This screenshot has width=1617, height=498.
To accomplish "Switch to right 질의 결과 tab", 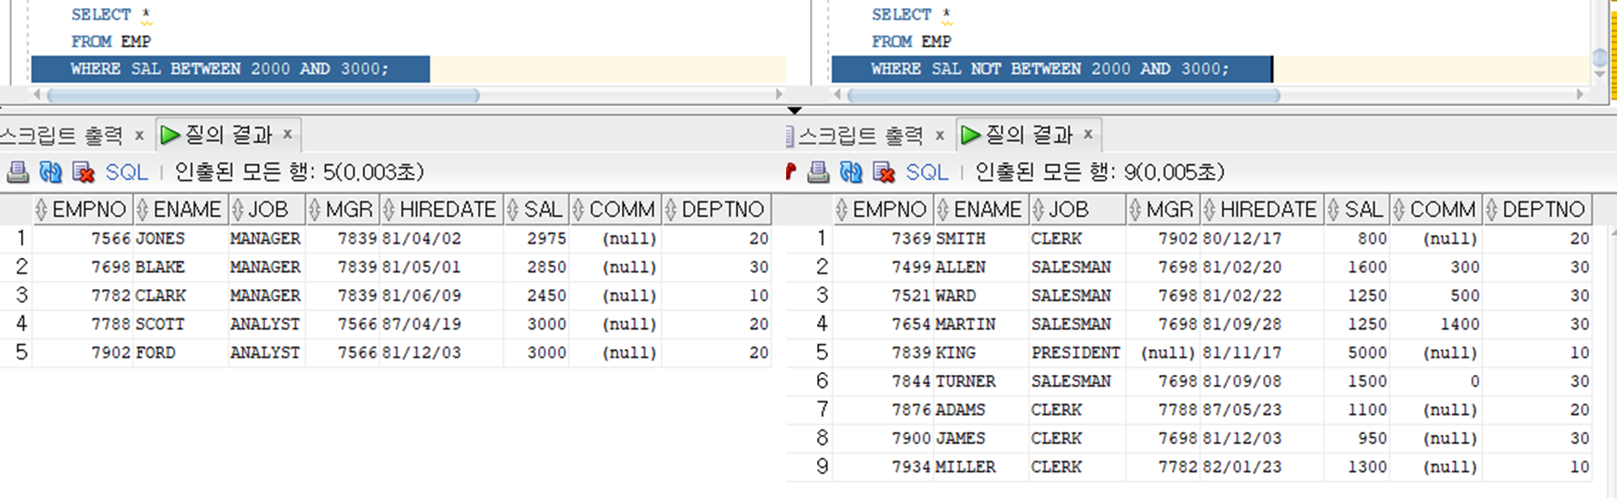I will (1029, 135).
